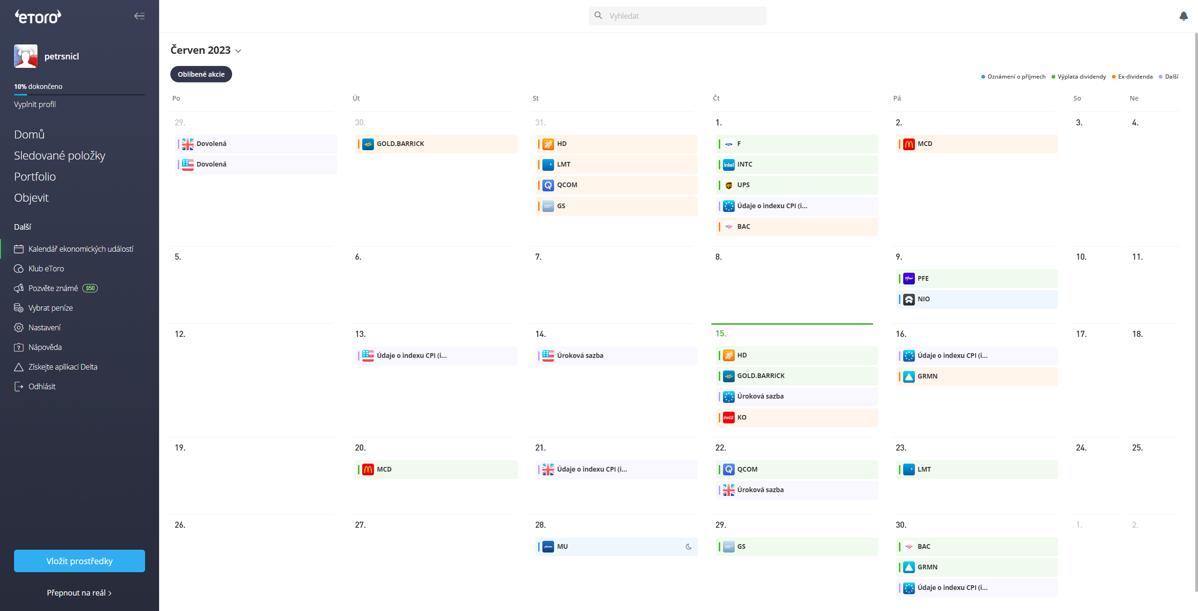Open the QCOM event on June 22
Viewport: 1198px width, 611px height.
click(x=796, y=470)
